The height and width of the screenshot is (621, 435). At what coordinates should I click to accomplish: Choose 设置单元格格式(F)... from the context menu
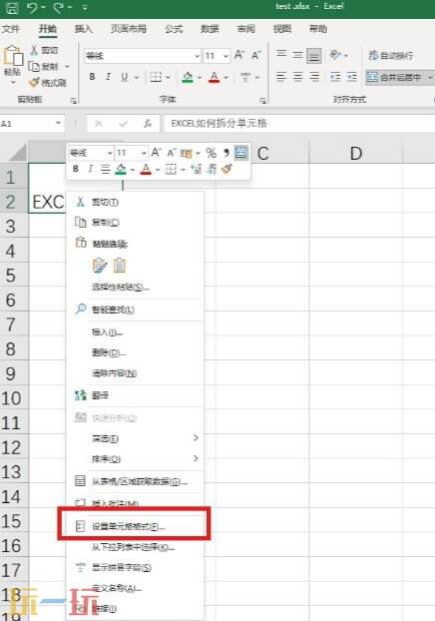pyautogui.click(x=135, y=526)
